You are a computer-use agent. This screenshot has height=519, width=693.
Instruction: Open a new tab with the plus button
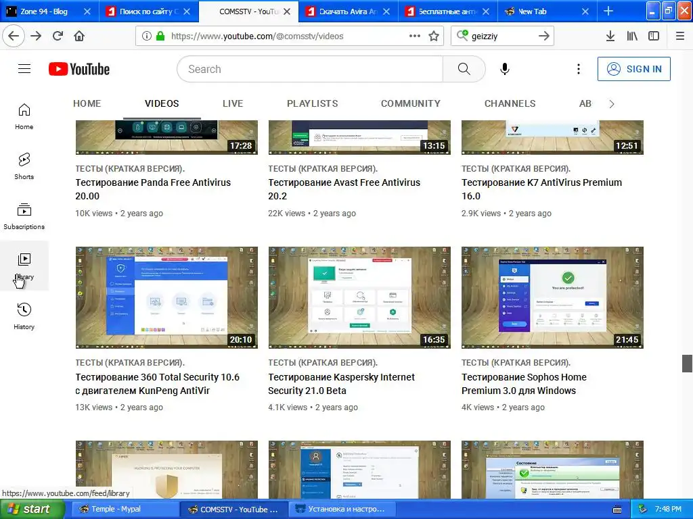pyautogui.click(x=608, y=11)
